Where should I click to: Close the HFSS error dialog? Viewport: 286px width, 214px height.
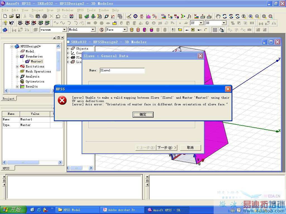pos(228,89)
